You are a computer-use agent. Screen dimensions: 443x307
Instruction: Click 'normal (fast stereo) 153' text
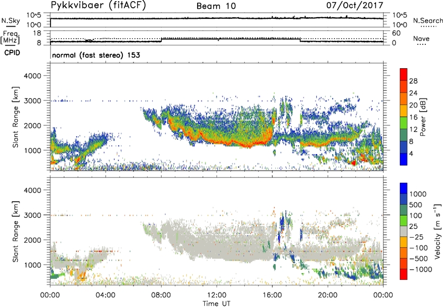tap(96, 55)
